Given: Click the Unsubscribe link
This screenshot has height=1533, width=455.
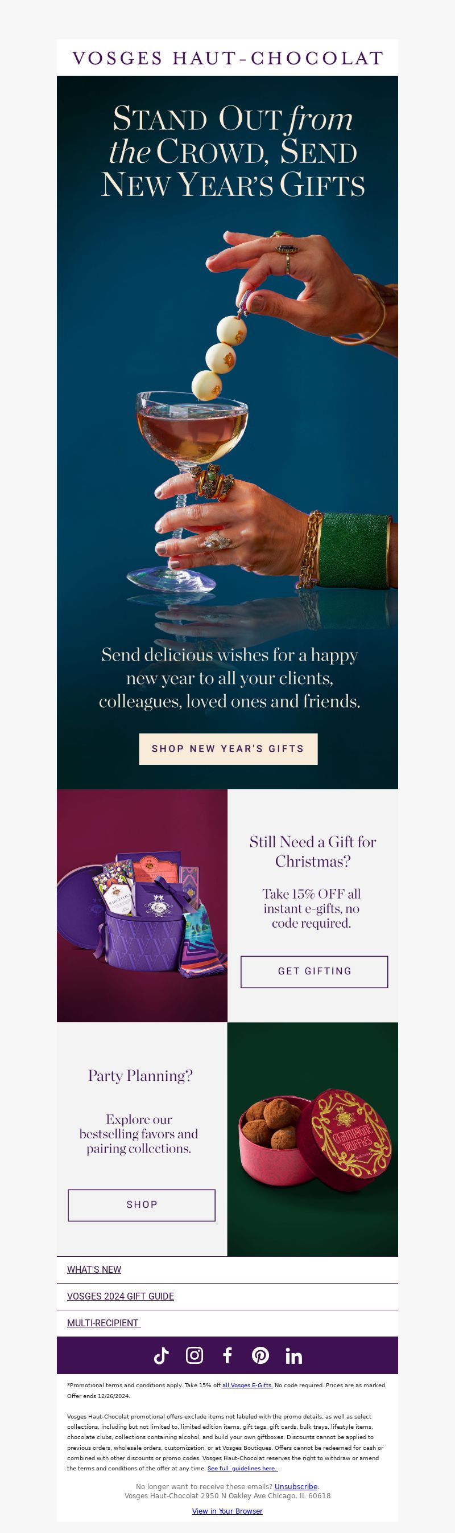Looking at the screenshot, I should click(x=296, y=1486).
